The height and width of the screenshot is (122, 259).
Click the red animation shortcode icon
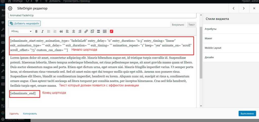coord(112,31)
